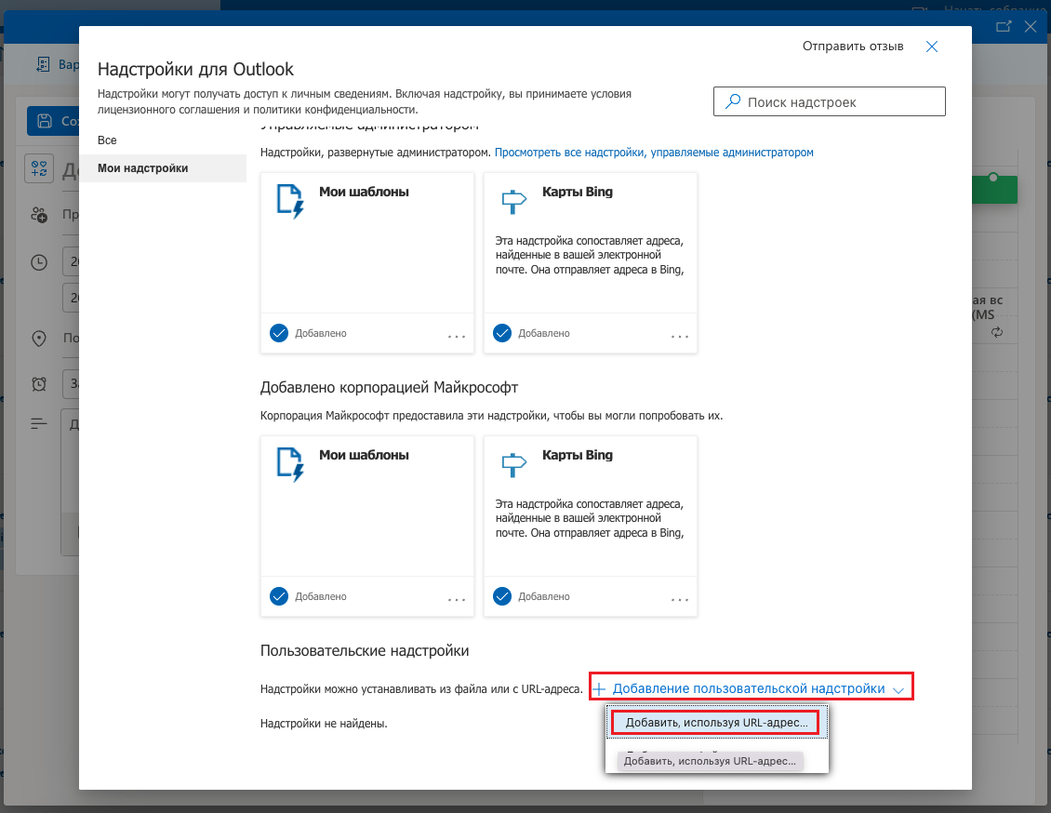This screenshot has height=813, width=1051.
Task: Choose Добавить, используя URL-адрес menu item
Action: [x=715, y=723]
